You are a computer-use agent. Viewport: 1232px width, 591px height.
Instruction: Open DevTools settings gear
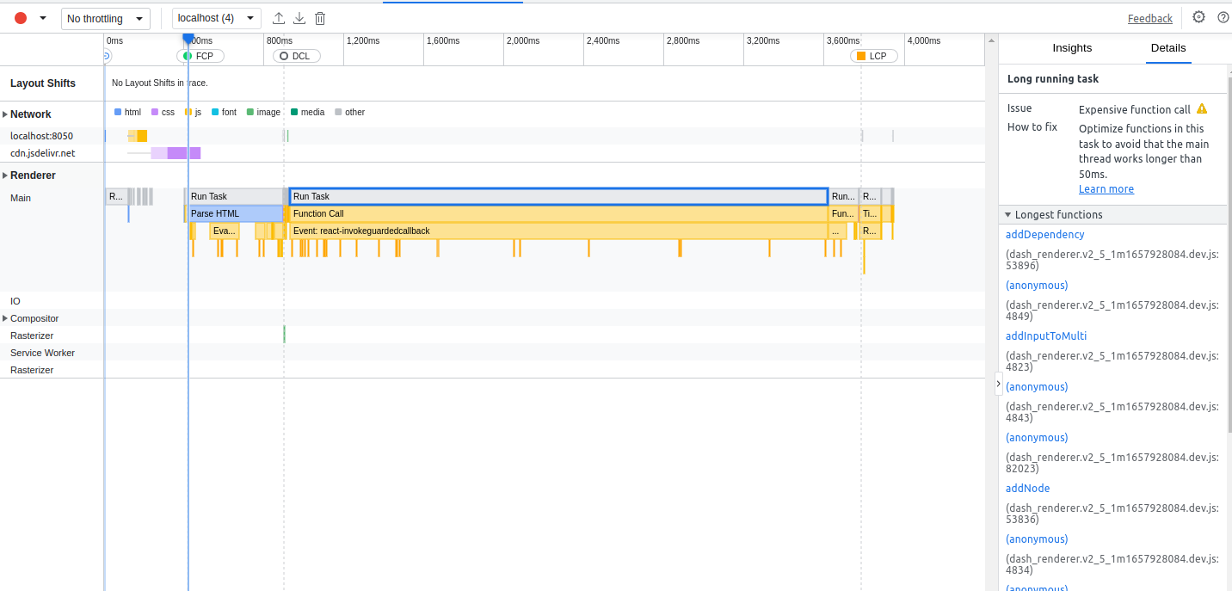[1198, 17]
